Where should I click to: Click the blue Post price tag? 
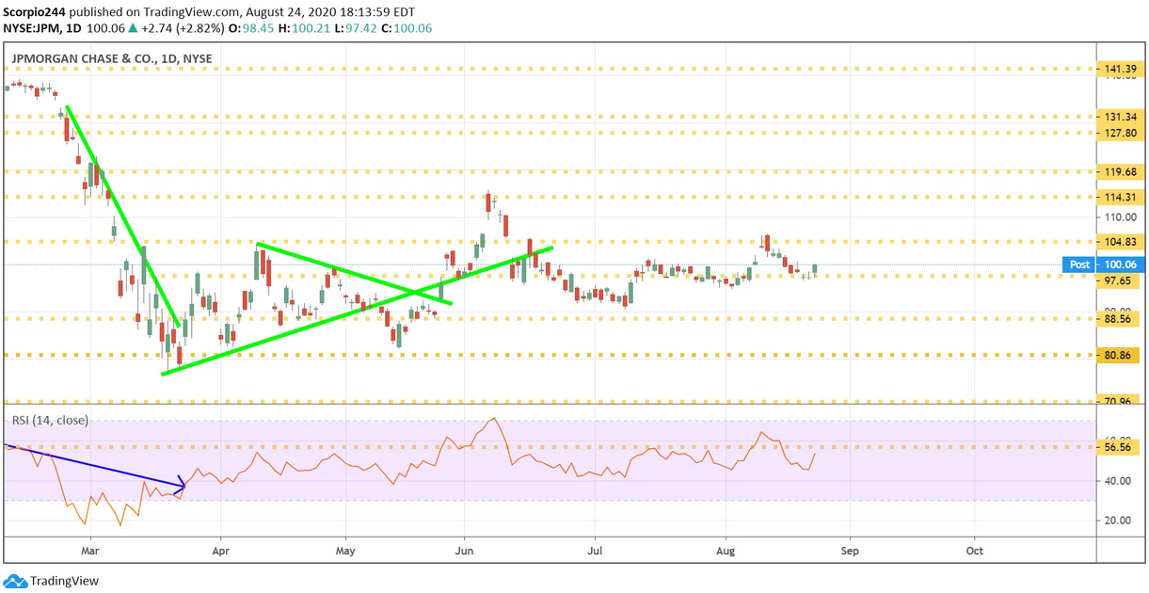pos(1078,265)
